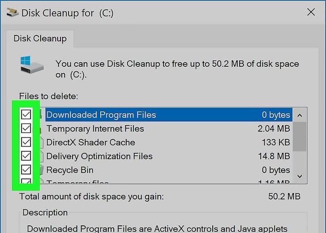This screenshot has width=326, height=233.
Task: Select the Disk Cleanup tab
Action: (x=40, y=38)
